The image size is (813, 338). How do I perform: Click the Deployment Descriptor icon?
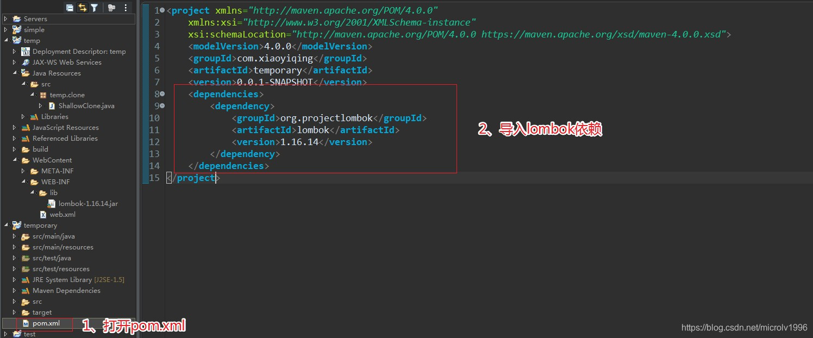[25, 52]
